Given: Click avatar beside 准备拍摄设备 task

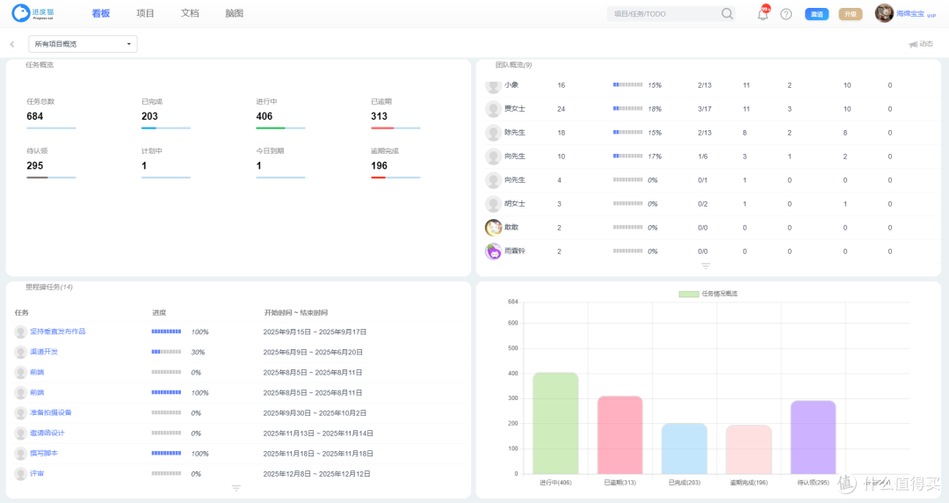Looking at the screenshot, I should pyautogui.click(x=20, y=413).
